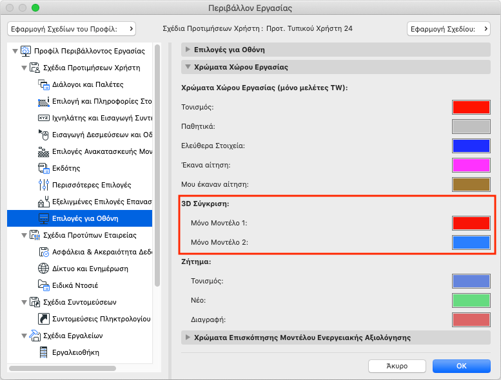The height and width of the screenshot is (380, 501).
Task: Click the mouse icon of Εισαγωγή Δεσμεύσεων
Action: click(44, 135)
